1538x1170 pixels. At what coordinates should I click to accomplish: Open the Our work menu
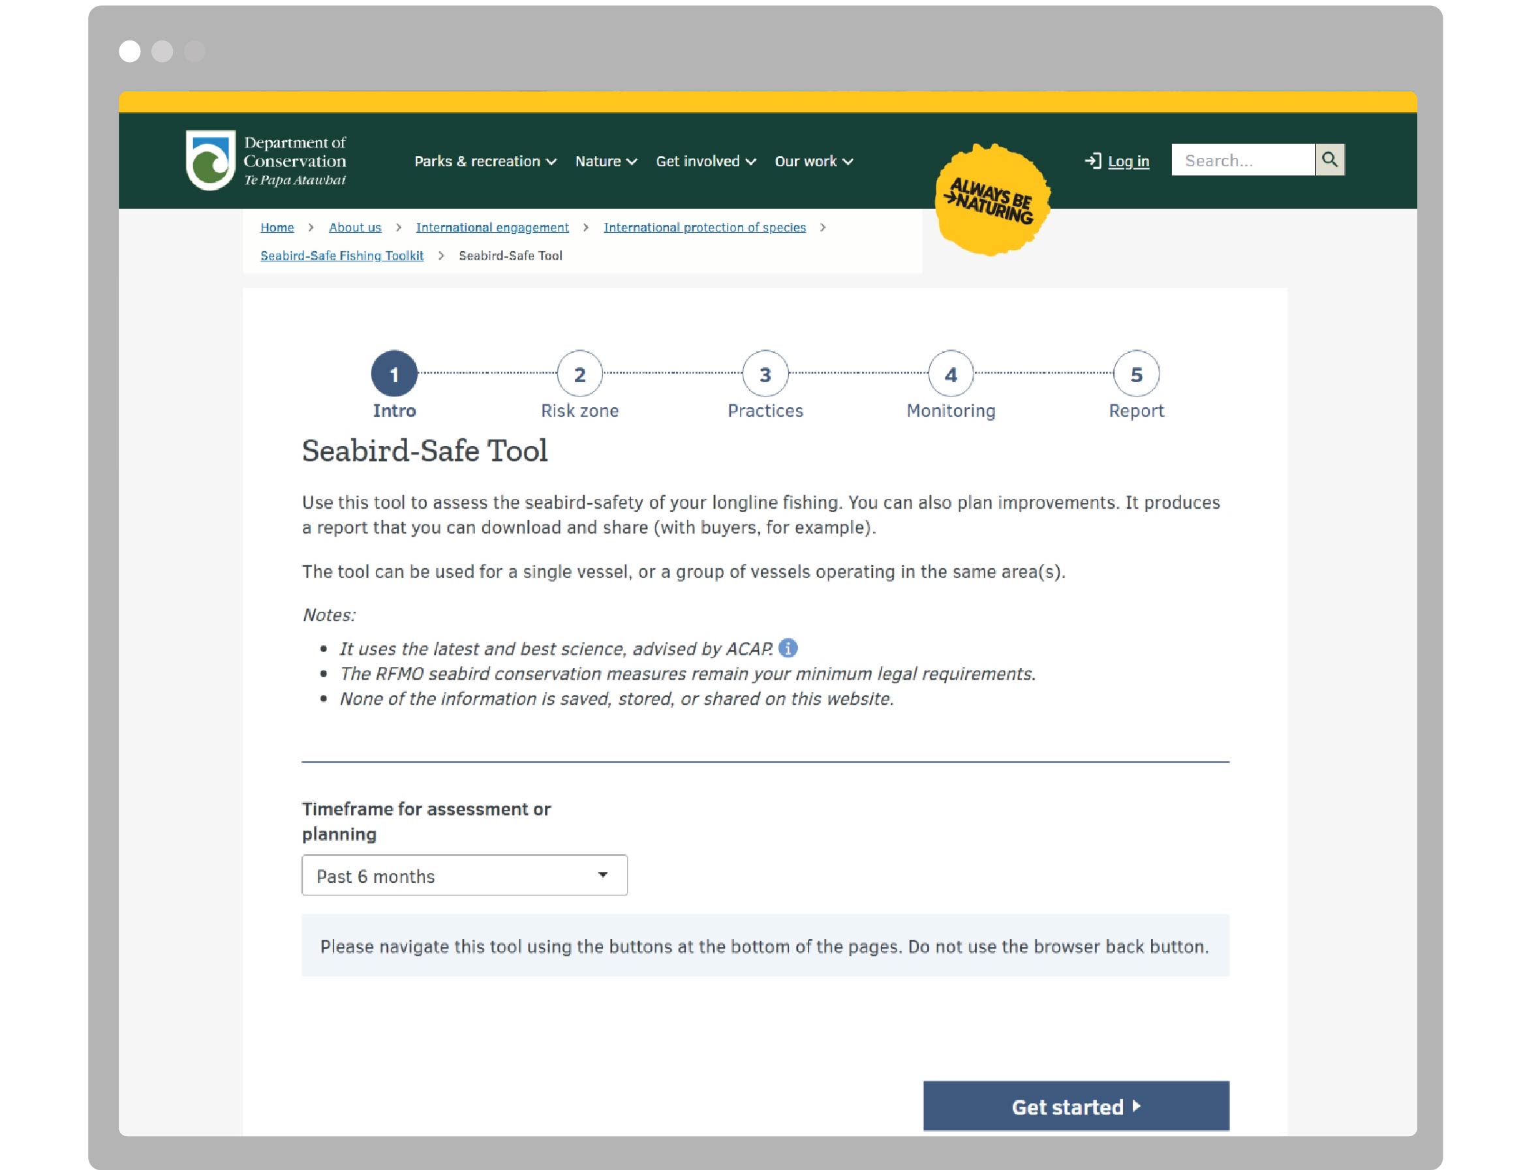click(813, 162)
